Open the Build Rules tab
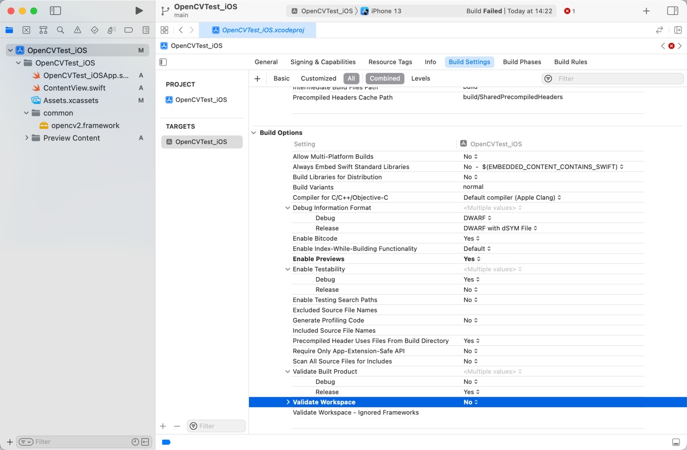This screenshot has height=450, width=687. 571,62
